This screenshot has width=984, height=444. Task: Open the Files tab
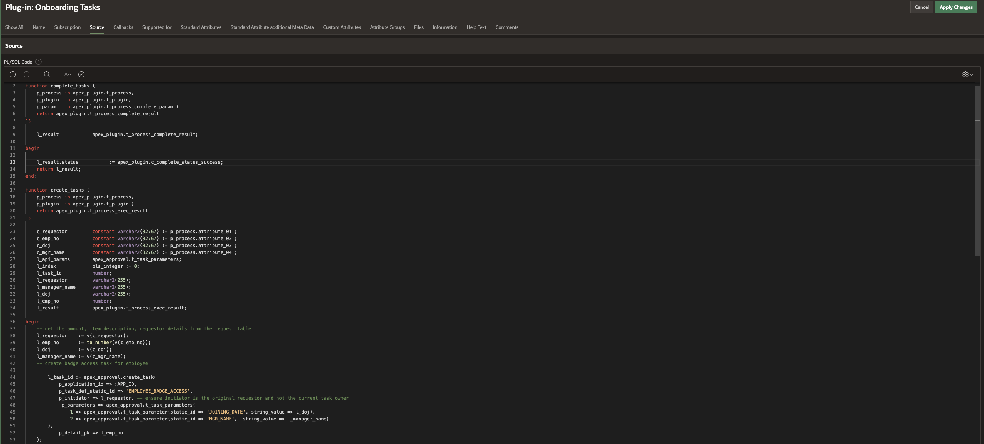pos(419,27)
